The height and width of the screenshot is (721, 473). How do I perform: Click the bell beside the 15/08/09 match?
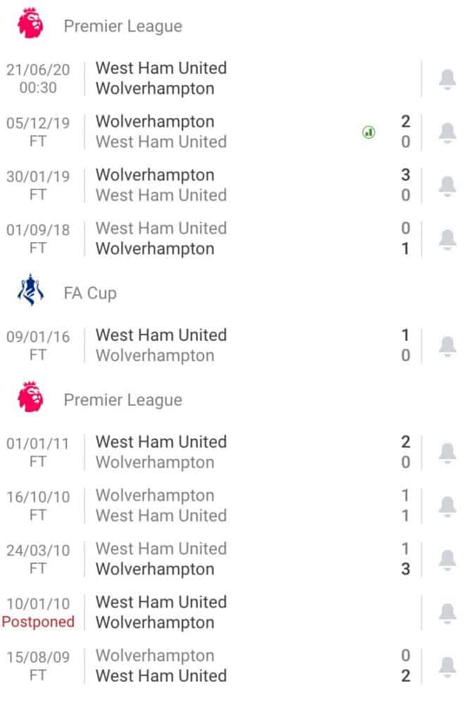click(x=446, y=665)
